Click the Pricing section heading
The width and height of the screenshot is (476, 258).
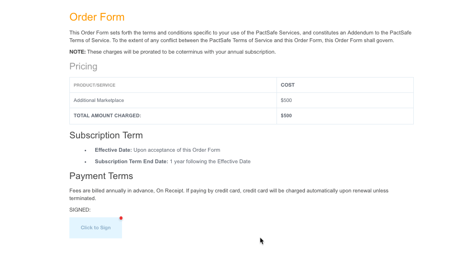83,66
